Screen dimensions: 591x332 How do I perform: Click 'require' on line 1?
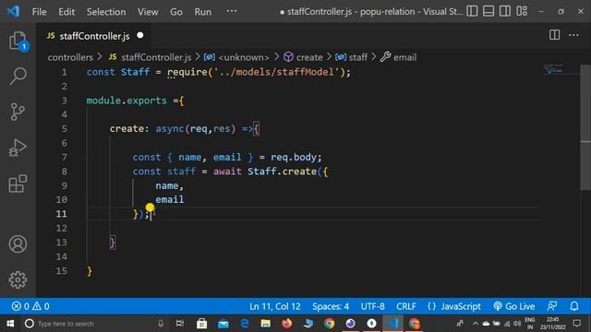click(x=187, y=72)
